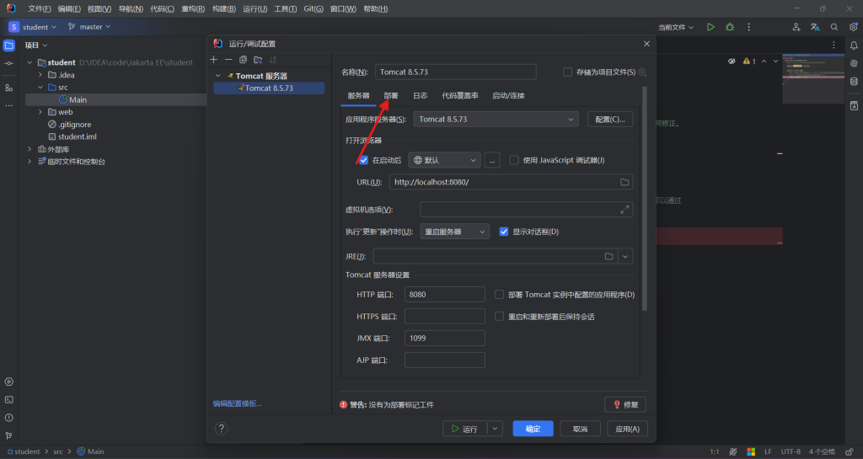Click Cancel (取消) button

[580, 429]
